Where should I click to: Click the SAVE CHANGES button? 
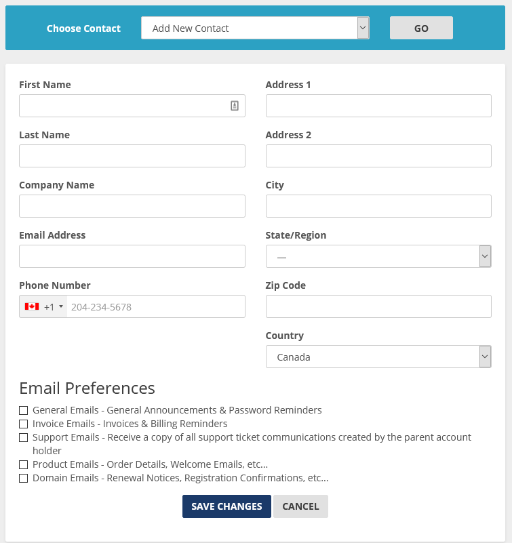[x=227, y=506]
